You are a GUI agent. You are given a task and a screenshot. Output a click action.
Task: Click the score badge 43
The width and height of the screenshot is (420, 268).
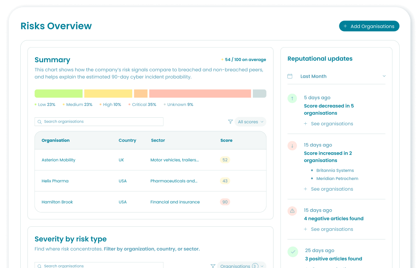click(x=225, y=181)
